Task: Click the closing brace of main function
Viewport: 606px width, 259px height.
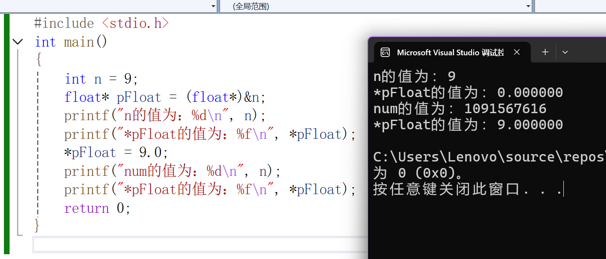Action: [x=37, y=225]
